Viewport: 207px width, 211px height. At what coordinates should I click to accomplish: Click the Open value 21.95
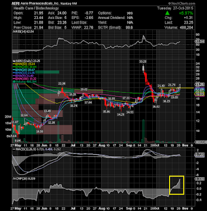[x=39, y=13]
